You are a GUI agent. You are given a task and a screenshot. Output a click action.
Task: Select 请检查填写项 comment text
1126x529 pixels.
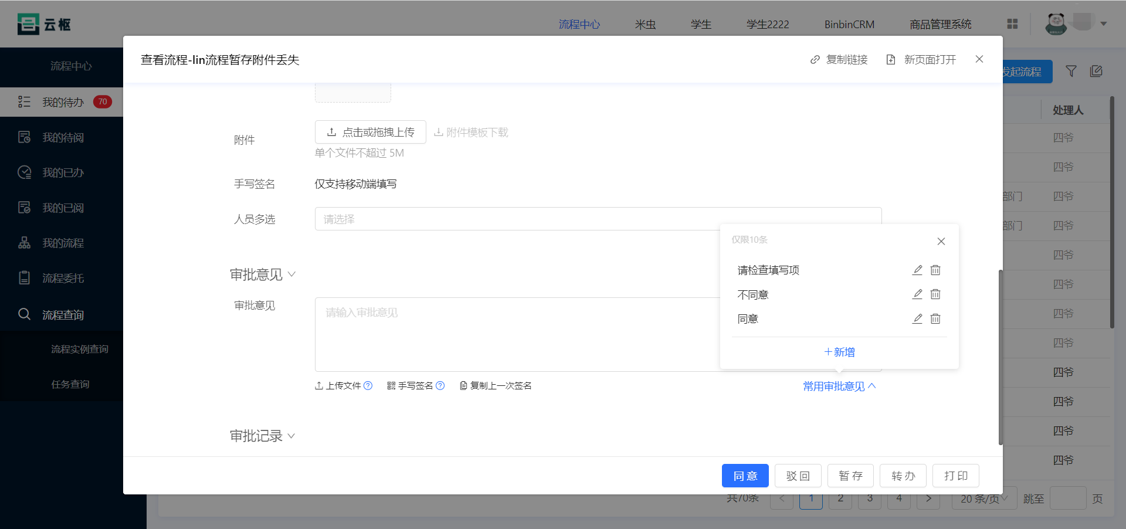(x=768, y=270)
